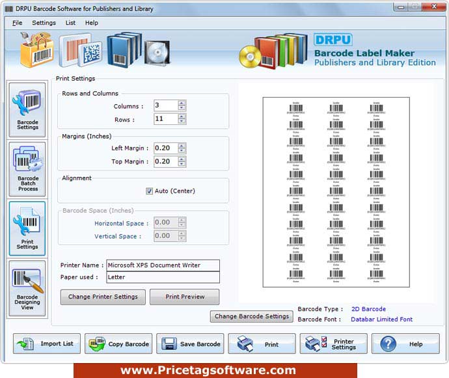Open Barcode Batch Process panel
449x378 pixels.
(27, 169)
